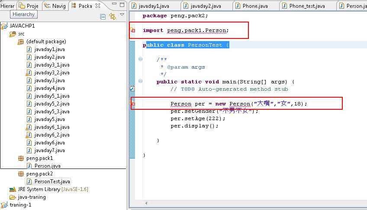Select javaday3_2.java file

(x=52, y=73)
